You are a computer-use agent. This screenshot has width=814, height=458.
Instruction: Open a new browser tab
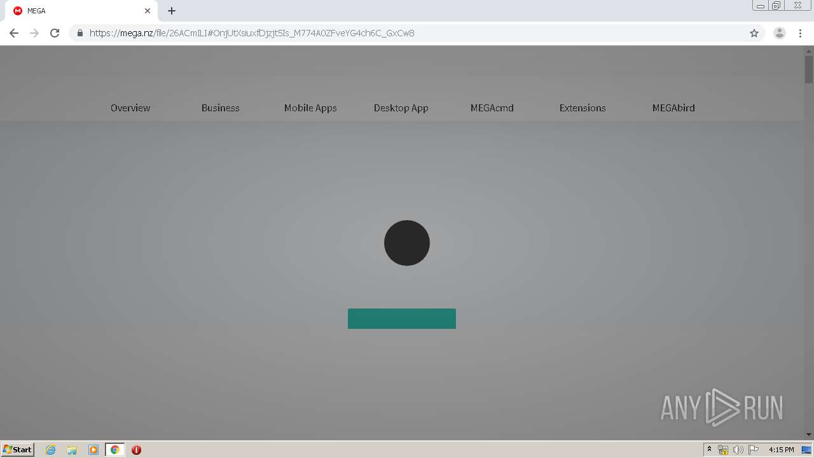[x=172, y=11]
